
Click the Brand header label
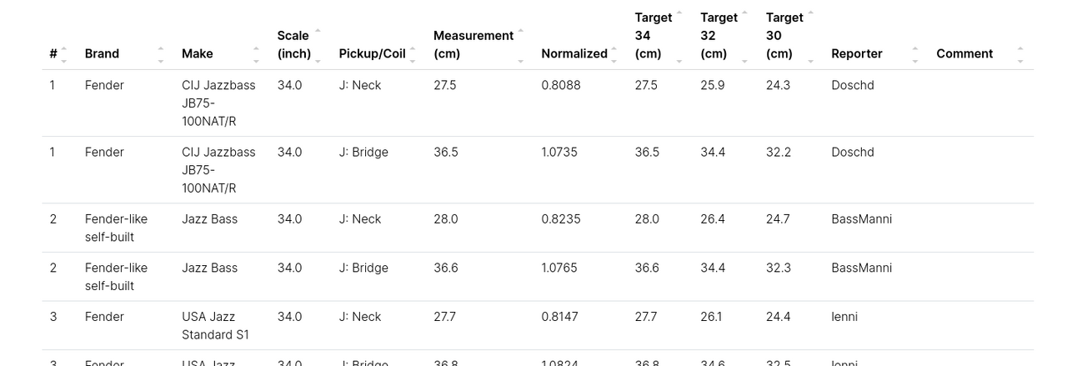point(102,54)
